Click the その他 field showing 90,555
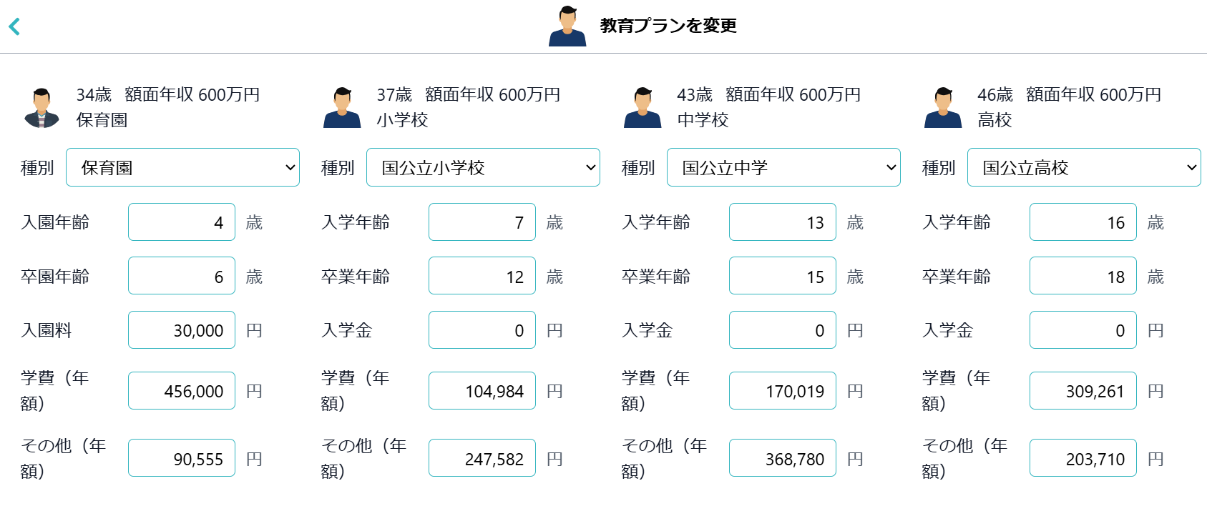The image size is (1207, 506). [x=181, y=457]
